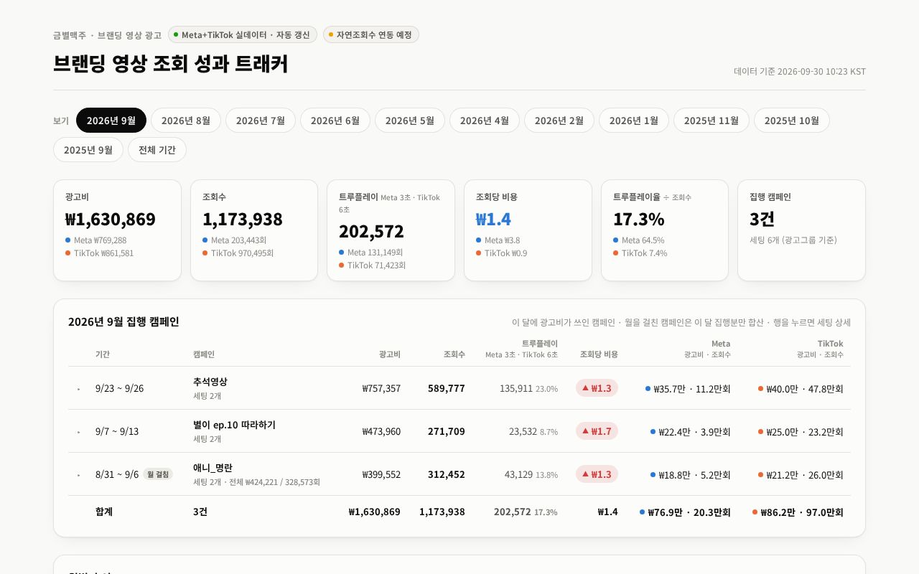The height and width of the screenshot is (574, 919).
Task: Click the ₩1.3 cost badge for 추석영상
Action: (597, 388)
